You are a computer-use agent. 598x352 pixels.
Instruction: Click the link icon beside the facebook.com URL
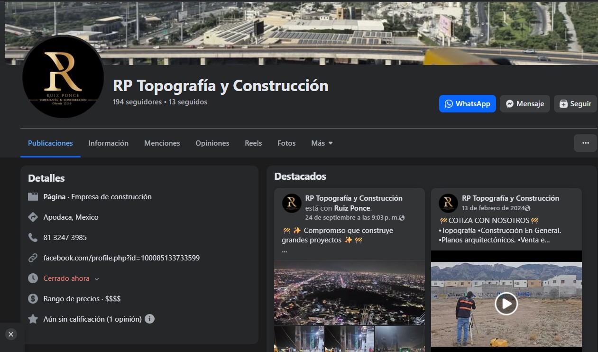pos(33,258)
